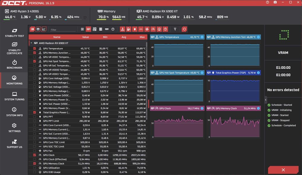Toggle the unknown-device filter question icon

[x=113, y=29]
